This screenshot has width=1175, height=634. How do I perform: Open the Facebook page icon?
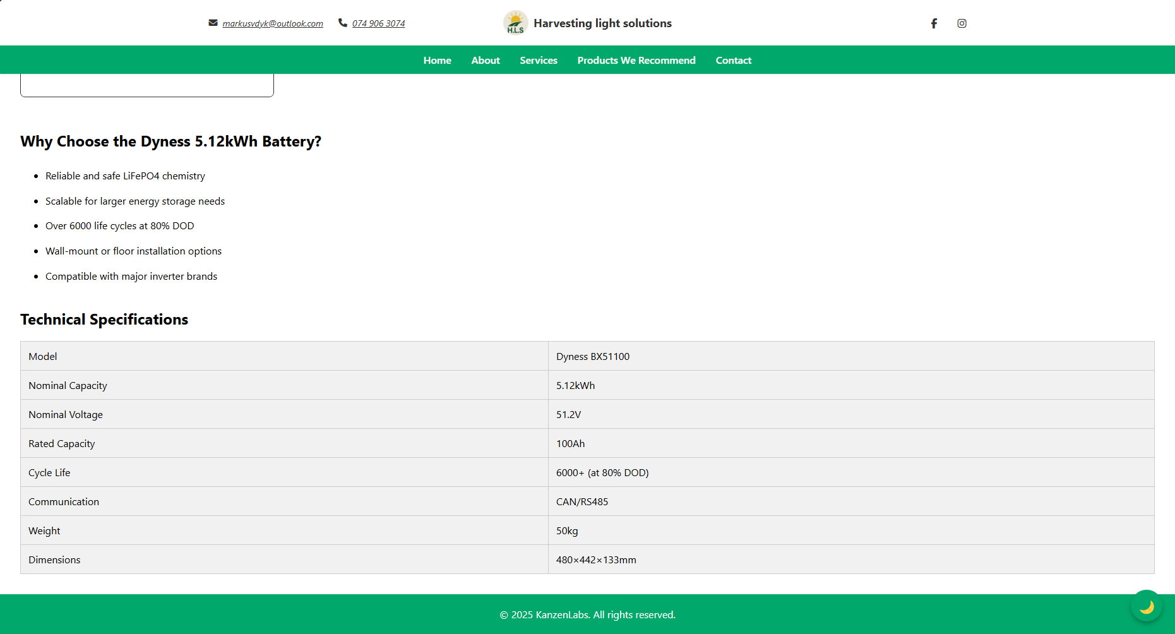(934, 23)
